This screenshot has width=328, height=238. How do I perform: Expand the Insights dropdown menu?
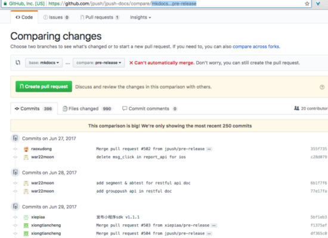click(x=140, y=17)
